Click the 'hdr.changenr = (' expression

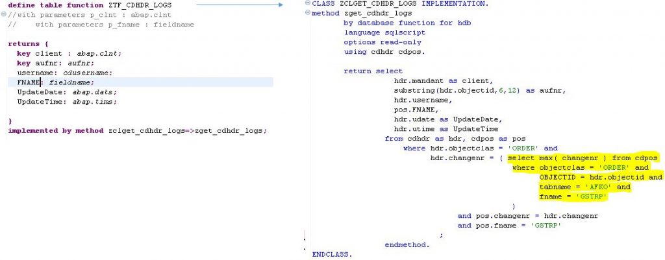point(466,158)
